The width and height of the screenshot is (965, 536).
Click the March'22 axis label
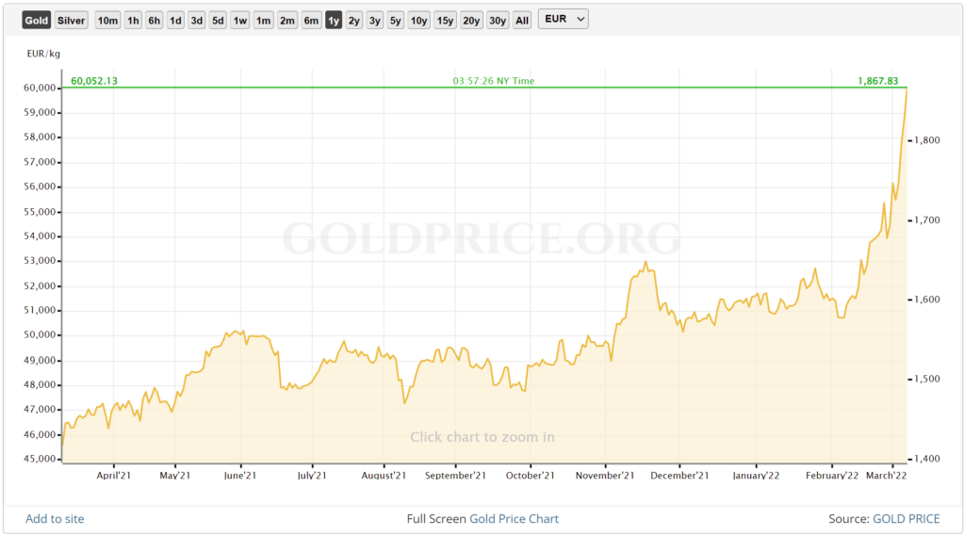click(886, 475)
